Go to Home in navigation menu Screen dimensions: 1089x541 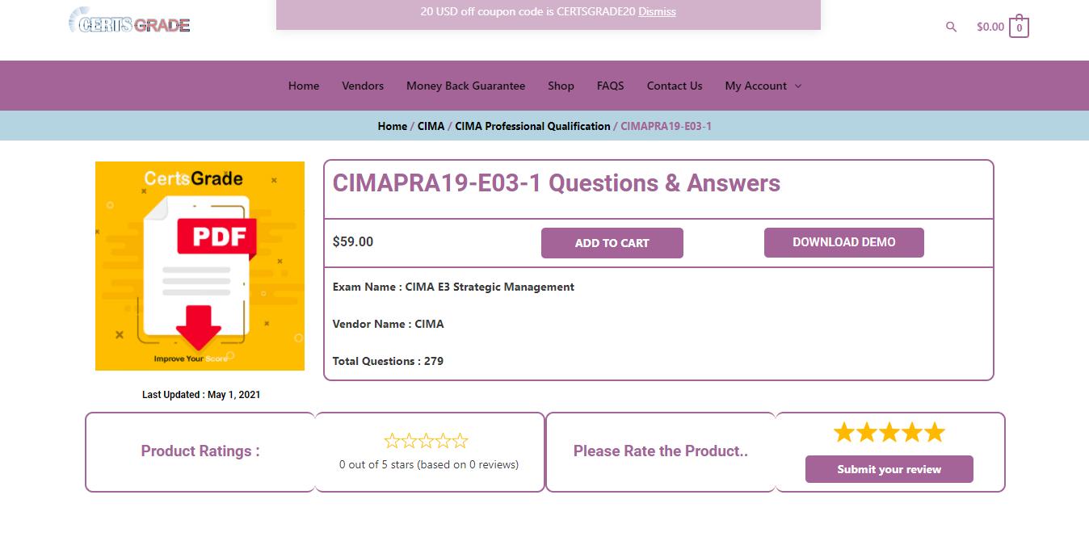304,86
